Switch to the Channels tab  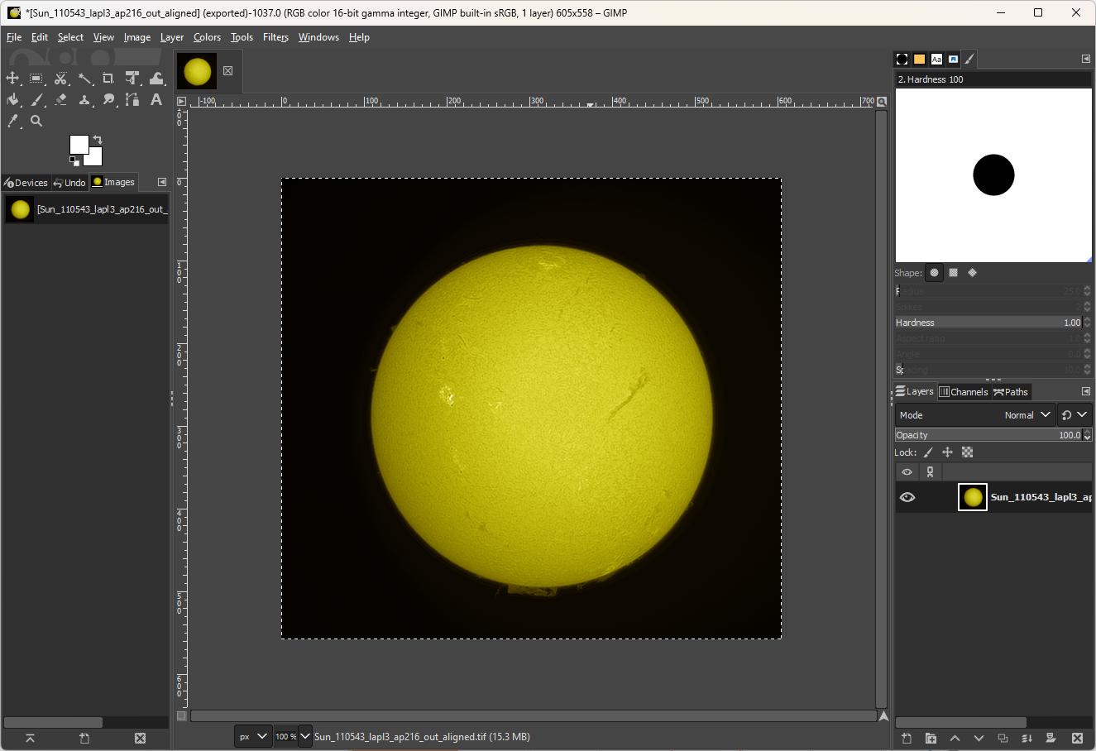click(x=963, y=391)
